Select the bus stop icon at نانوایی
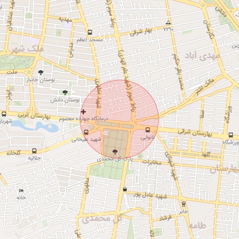239x239 pixels. coord(148,130)
